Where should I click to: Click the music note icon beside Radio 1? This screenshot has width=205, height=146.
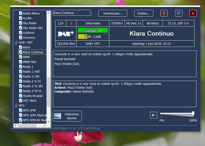[21, 67]
